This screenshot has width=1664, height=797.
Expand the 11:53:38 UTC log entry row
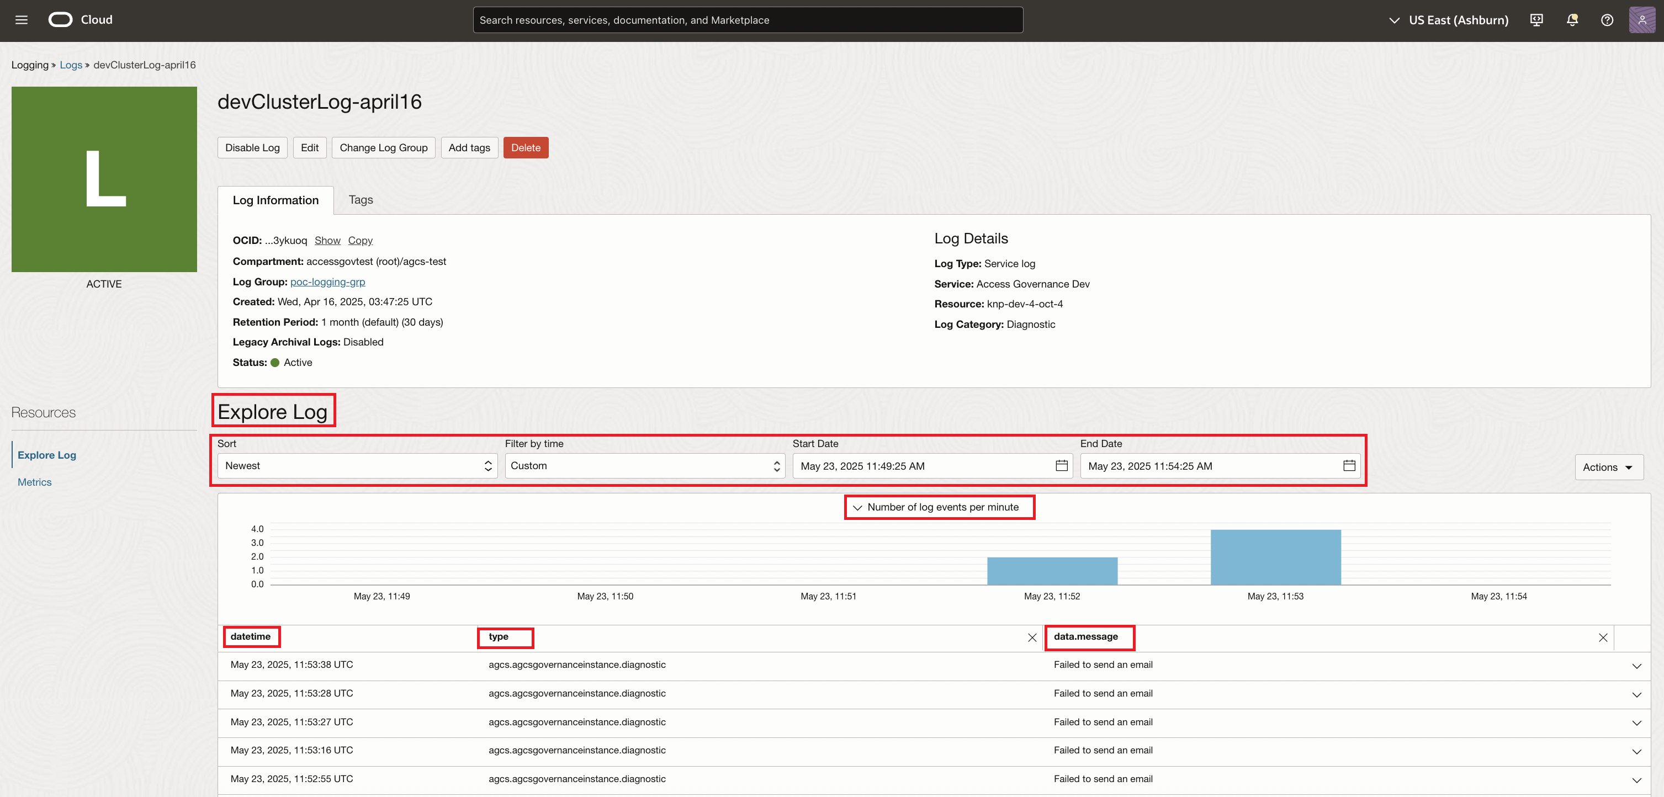[1636, 666]
